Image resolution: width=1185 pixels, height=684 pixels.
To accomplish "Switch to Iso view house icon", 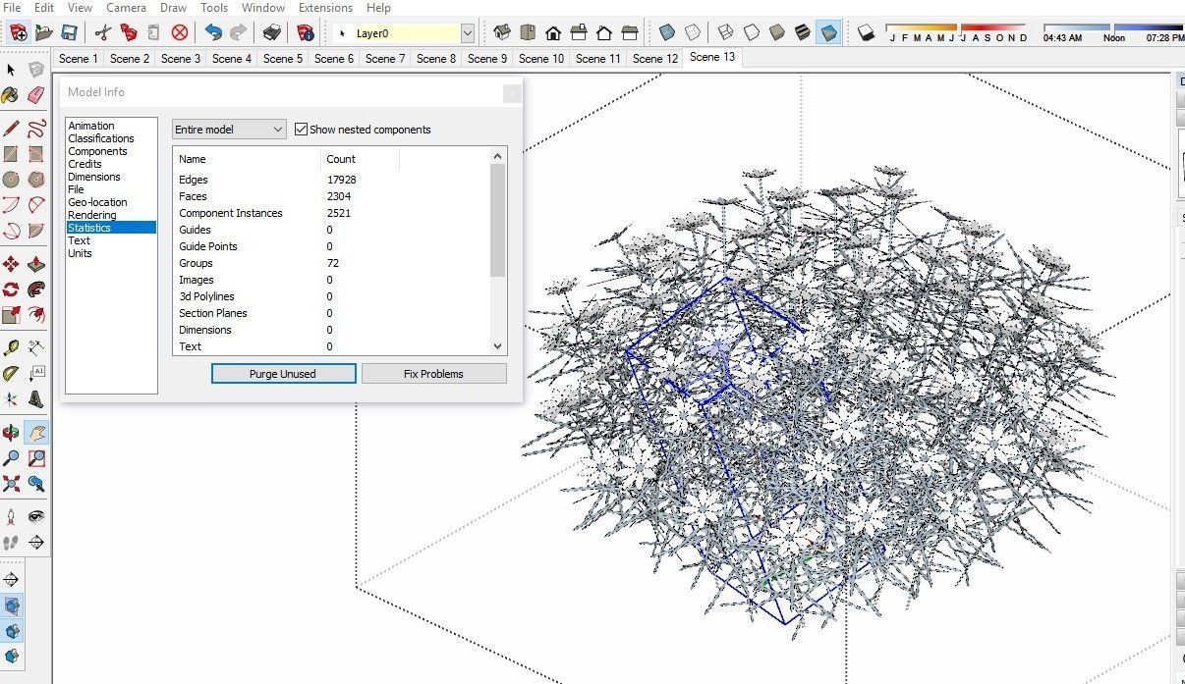I will pos(502,32).
